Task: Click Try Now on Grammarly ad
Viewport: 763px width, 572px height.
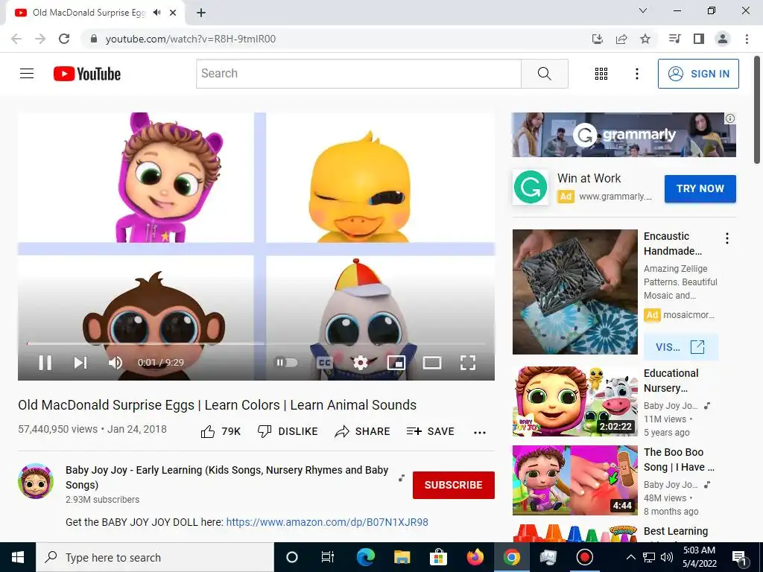Action: 700,188
